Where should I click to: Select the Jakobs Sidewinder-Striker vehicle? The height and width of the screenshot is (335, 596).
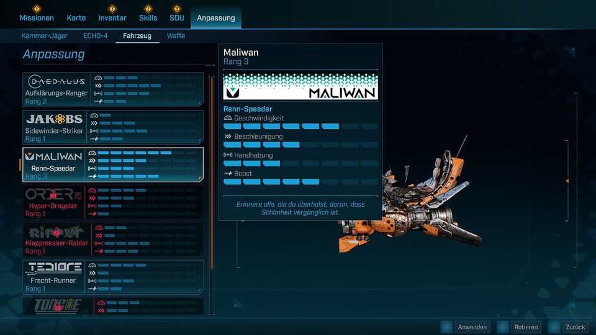pos(113,127)
